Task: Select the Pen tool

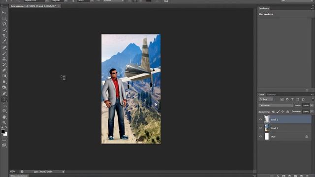Action: pos(4,93)
